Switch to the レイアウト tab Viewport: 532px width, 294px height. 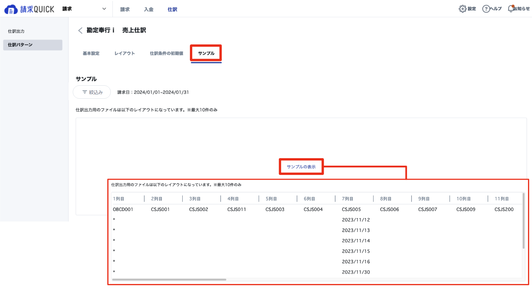124,53
